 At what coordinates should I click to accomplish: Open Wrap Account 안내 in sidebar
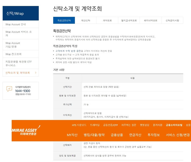[16, 25]
